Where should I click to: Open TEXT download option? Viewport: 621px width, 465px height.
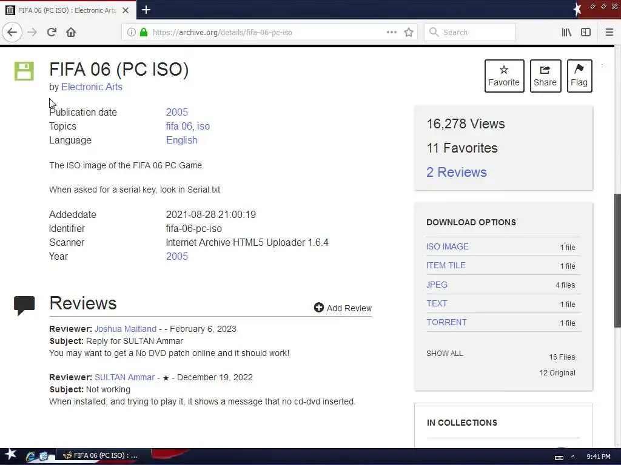click(437, 303)
